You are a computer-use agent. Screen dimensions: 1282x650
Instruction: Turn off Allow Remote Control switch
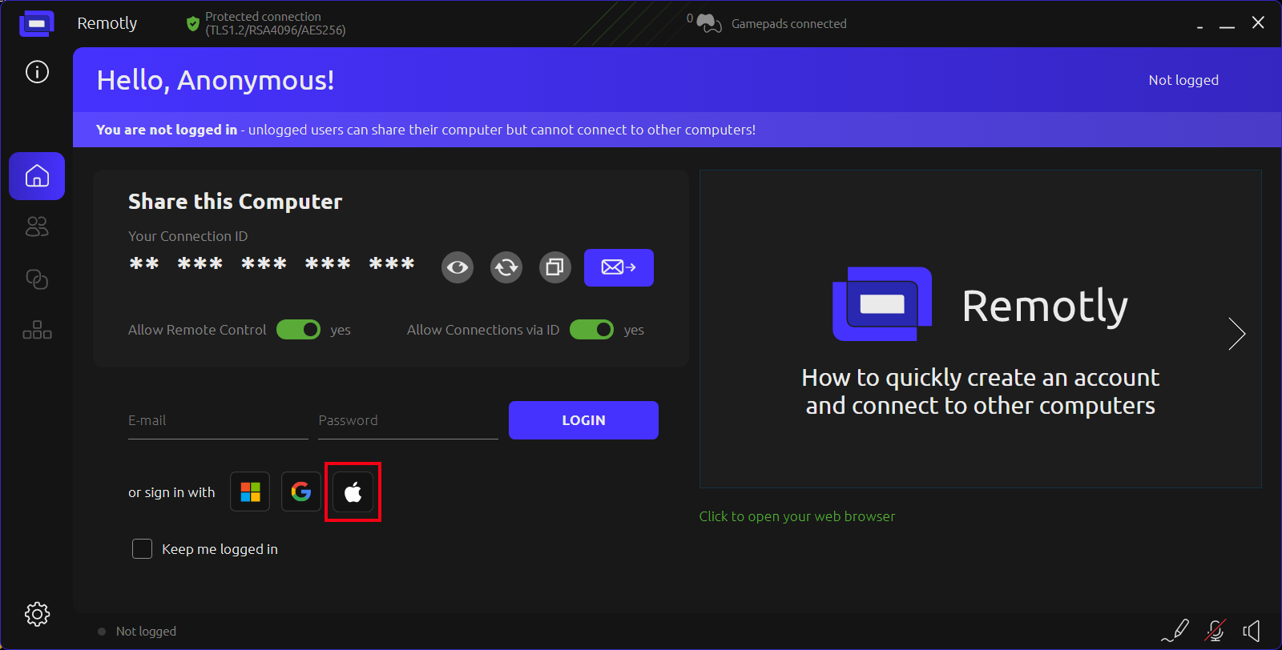[298, 330]
